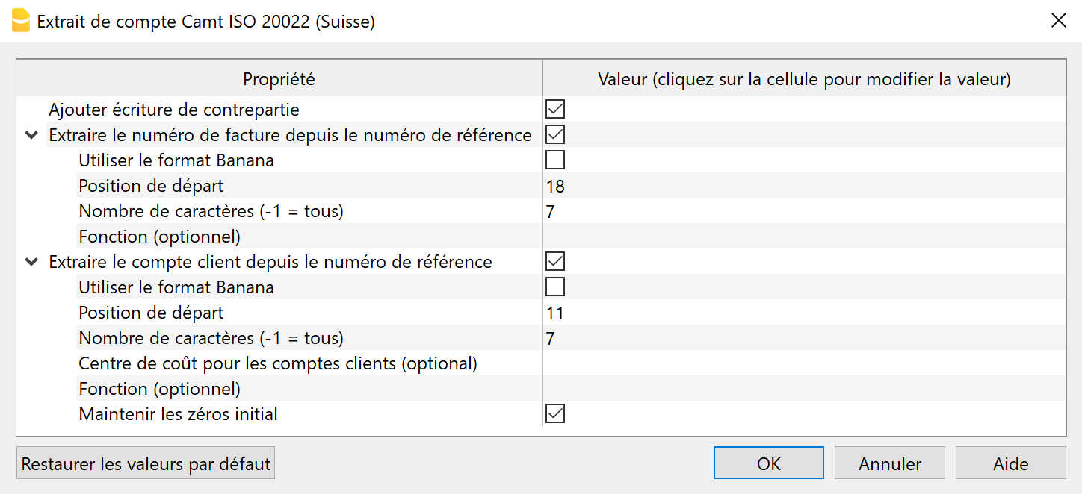
Task: Collapse 'Extraire le numéro de facture' section chevron
Action: click(31, 136)
